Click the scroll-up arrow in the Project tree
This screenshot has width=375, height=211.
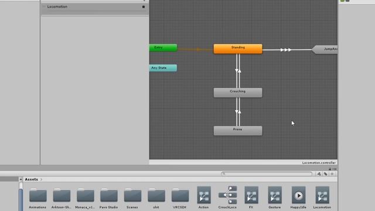coord(21,179)
